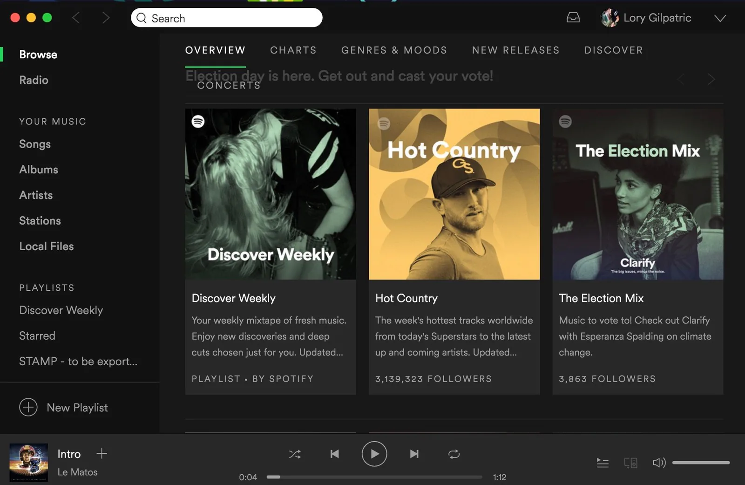Open The Election Mix cover art
The image size is (745, 485).
tap(638, 194)
